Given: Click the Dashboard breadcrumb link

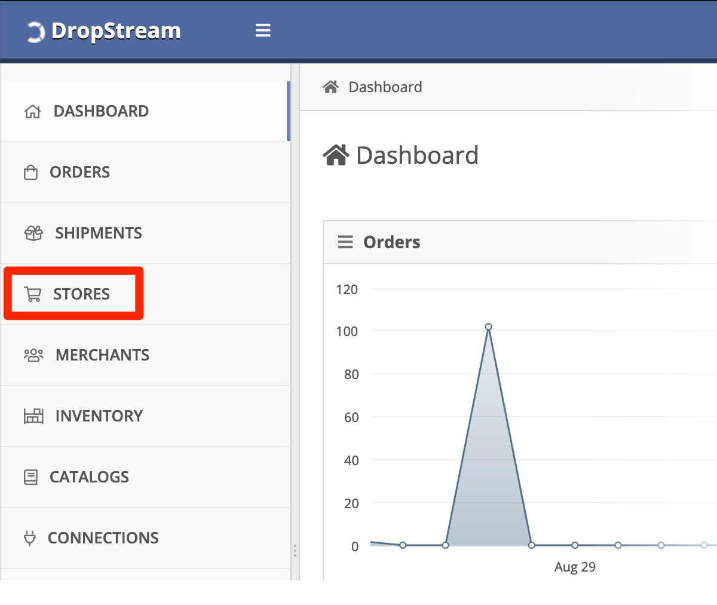Looking at the screenshot, I should 385,87.
